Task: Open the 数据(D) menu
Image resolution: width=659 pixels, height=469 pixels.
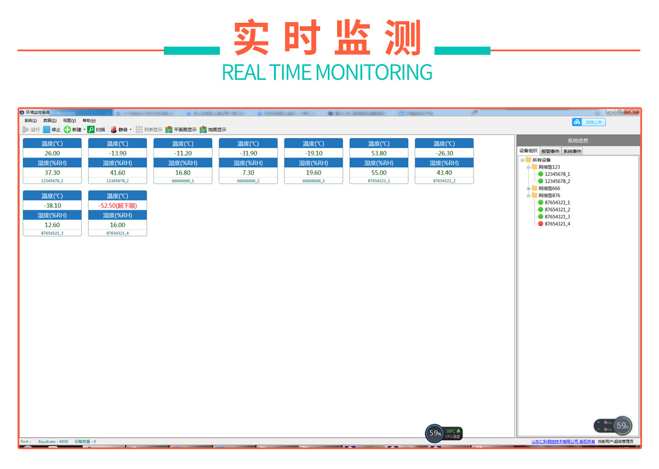Action: (50, 121)
